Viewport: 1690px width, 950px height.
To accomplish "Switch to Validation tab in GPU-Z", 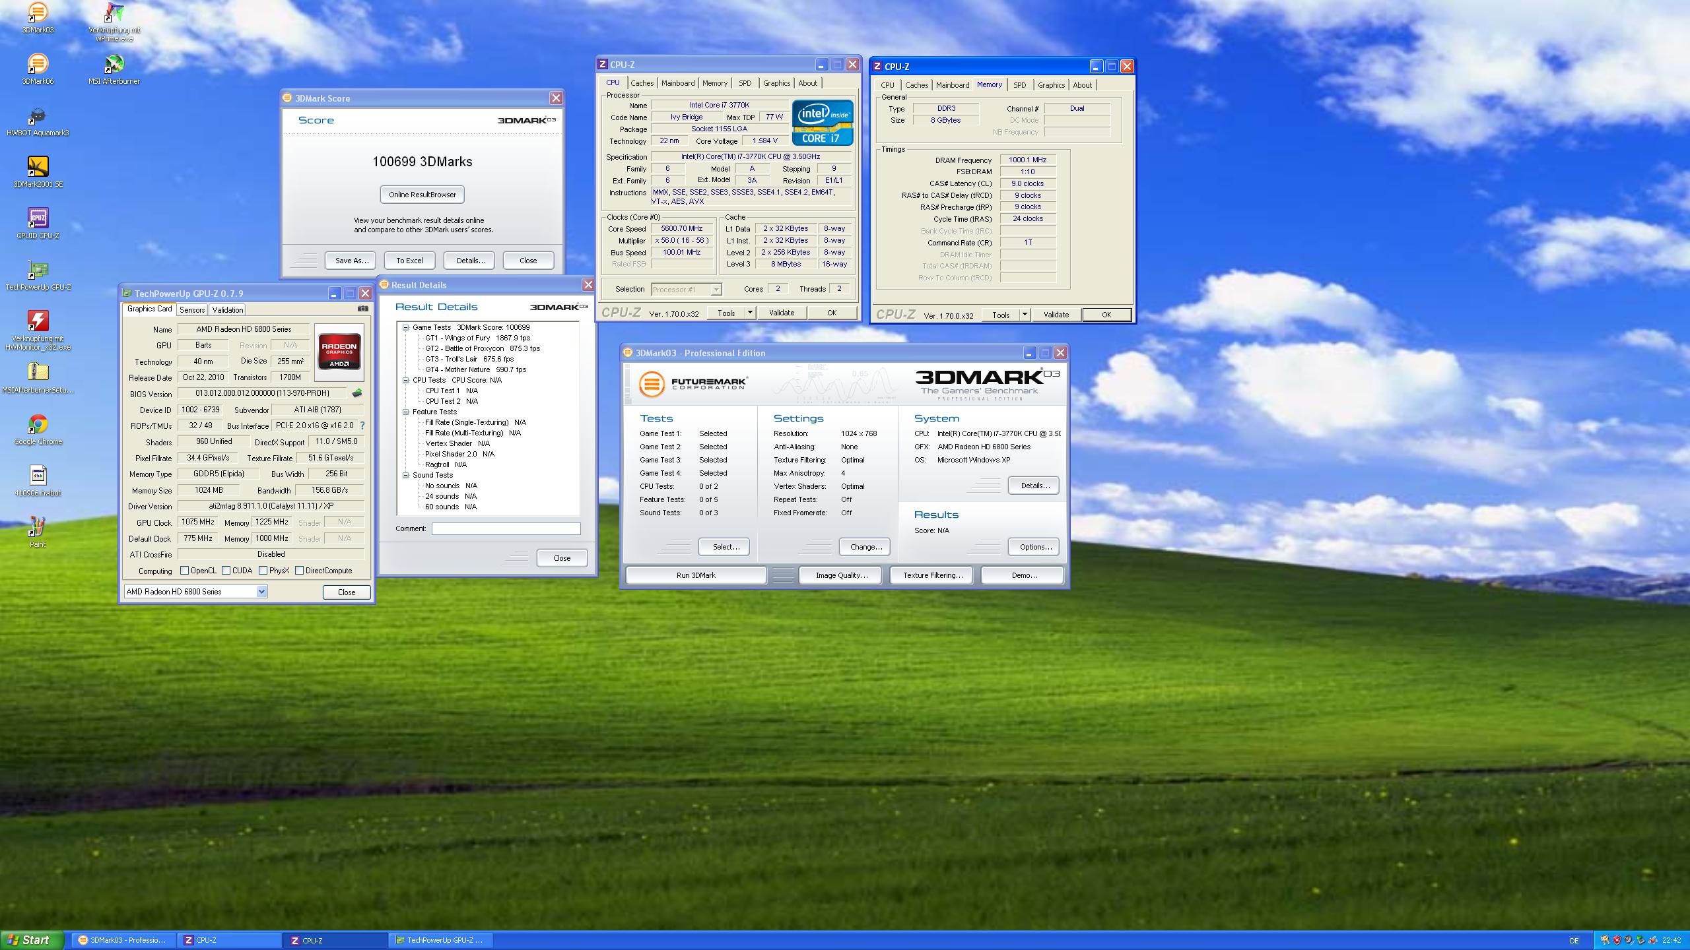I will (228, 310).
